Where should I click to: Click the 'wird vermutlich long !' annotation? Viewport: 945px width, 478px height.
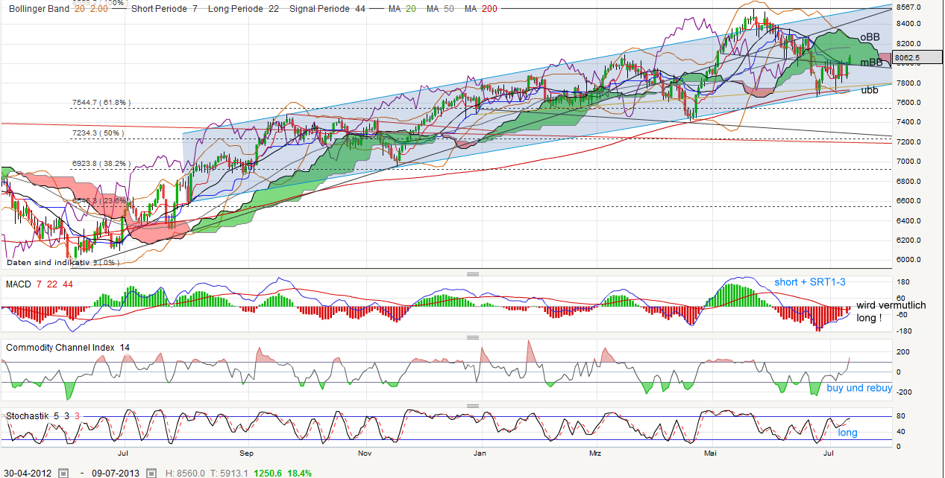click(x=891, y=311)
